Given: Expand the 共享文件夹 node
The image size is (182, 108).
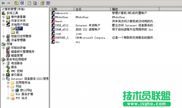Looking at the screenshot, I should (x=4, y=21).
